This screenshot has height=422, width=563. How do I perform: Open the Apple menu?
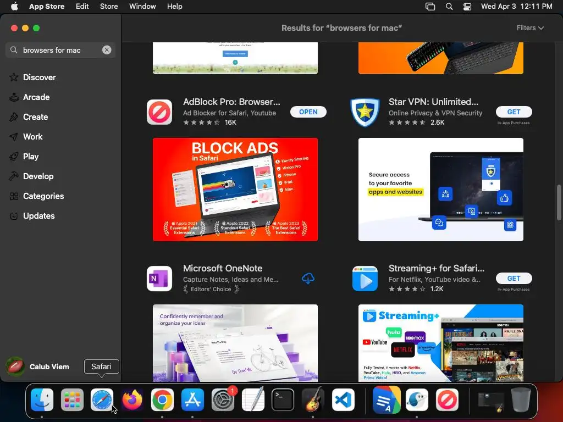(14, 6)
